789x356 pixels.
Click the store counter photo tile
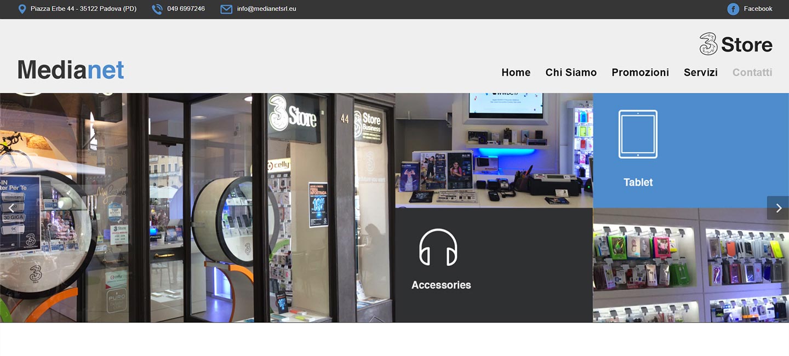coord(494,150)
